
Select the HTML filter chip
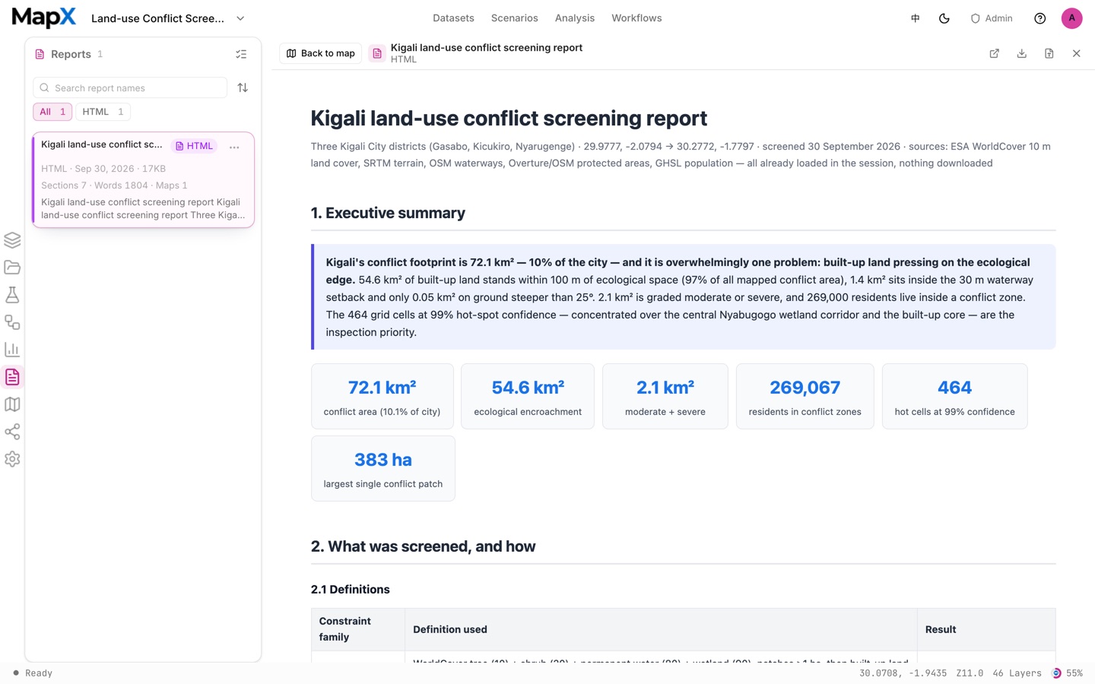[x=103, y=112]
